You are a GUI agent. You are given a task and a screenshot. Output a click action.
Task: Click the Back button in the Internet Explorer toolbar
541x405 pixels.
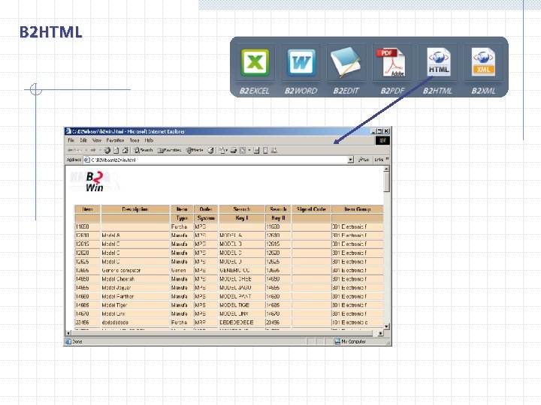(75, 150)
